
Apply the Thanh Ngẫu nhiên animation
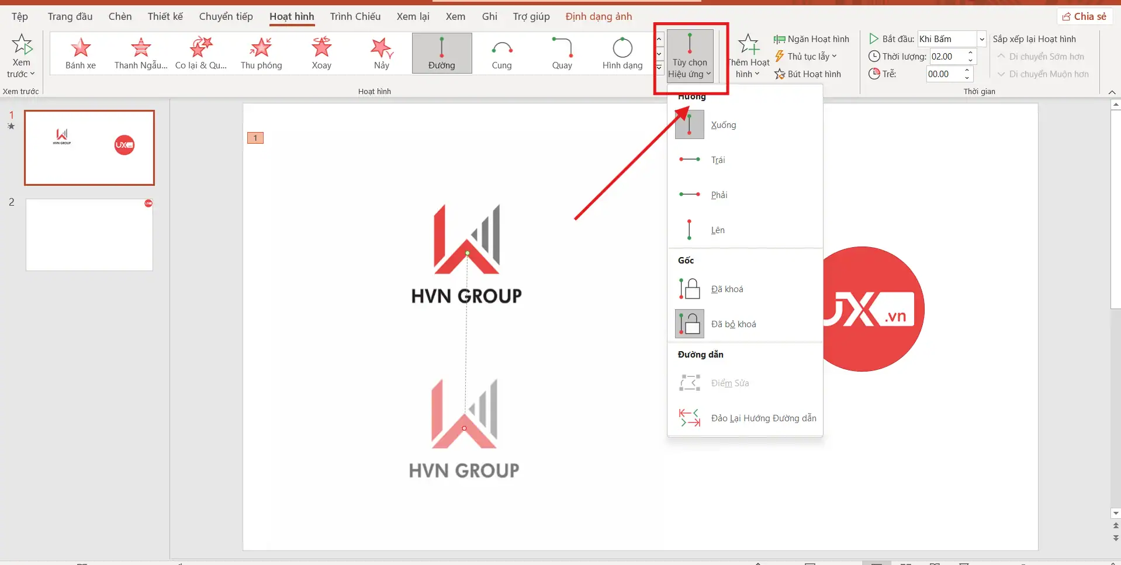pyautogui.click(x=141, y=53)
